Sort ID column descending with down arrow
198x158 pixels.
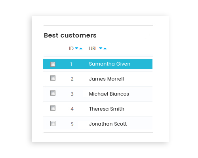click(x=76, y=48)
